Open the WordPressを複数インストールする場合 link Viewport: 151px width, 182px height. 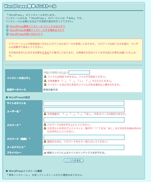point(37,30)
